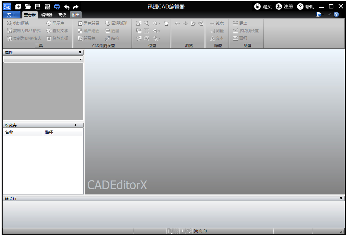Click the next view right arrow
Viewport: 347px width, 236px height.
tap(185, 23)
